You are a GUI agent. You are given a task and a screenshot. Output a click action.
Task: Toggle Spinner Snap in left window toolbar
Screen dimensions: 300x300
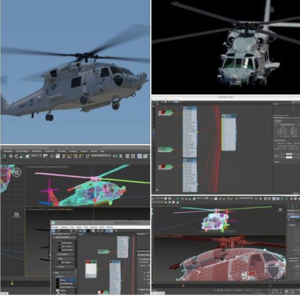click(x=81, y=156)
